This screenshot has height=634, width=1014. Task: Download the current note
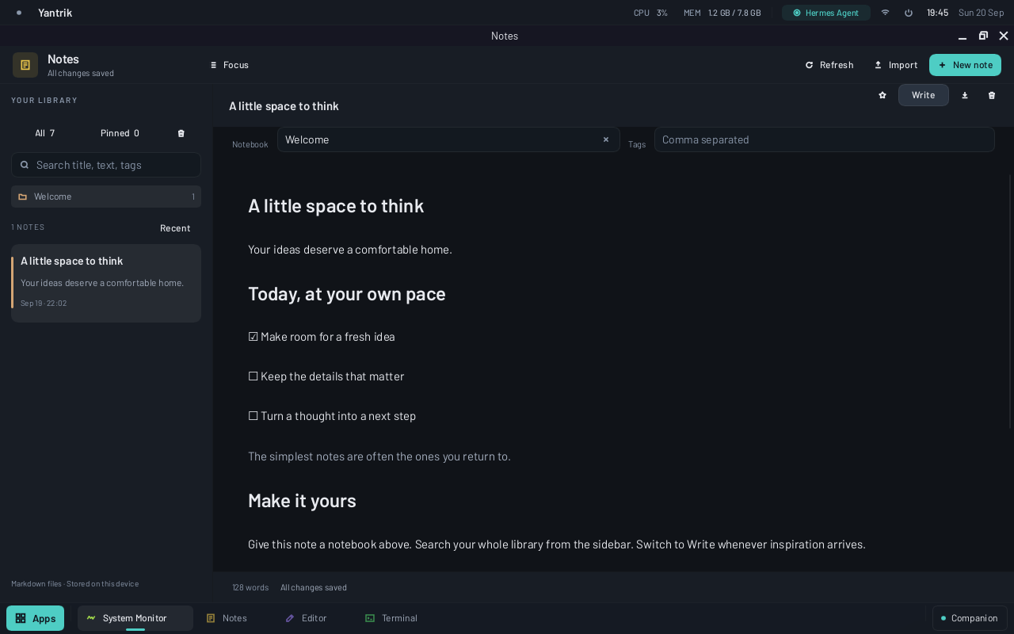[965, 95]
